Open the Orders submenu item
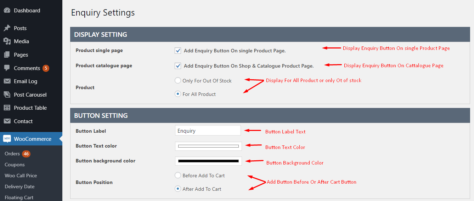This screenshot has height=201, width=474. [x=12, y=154]
